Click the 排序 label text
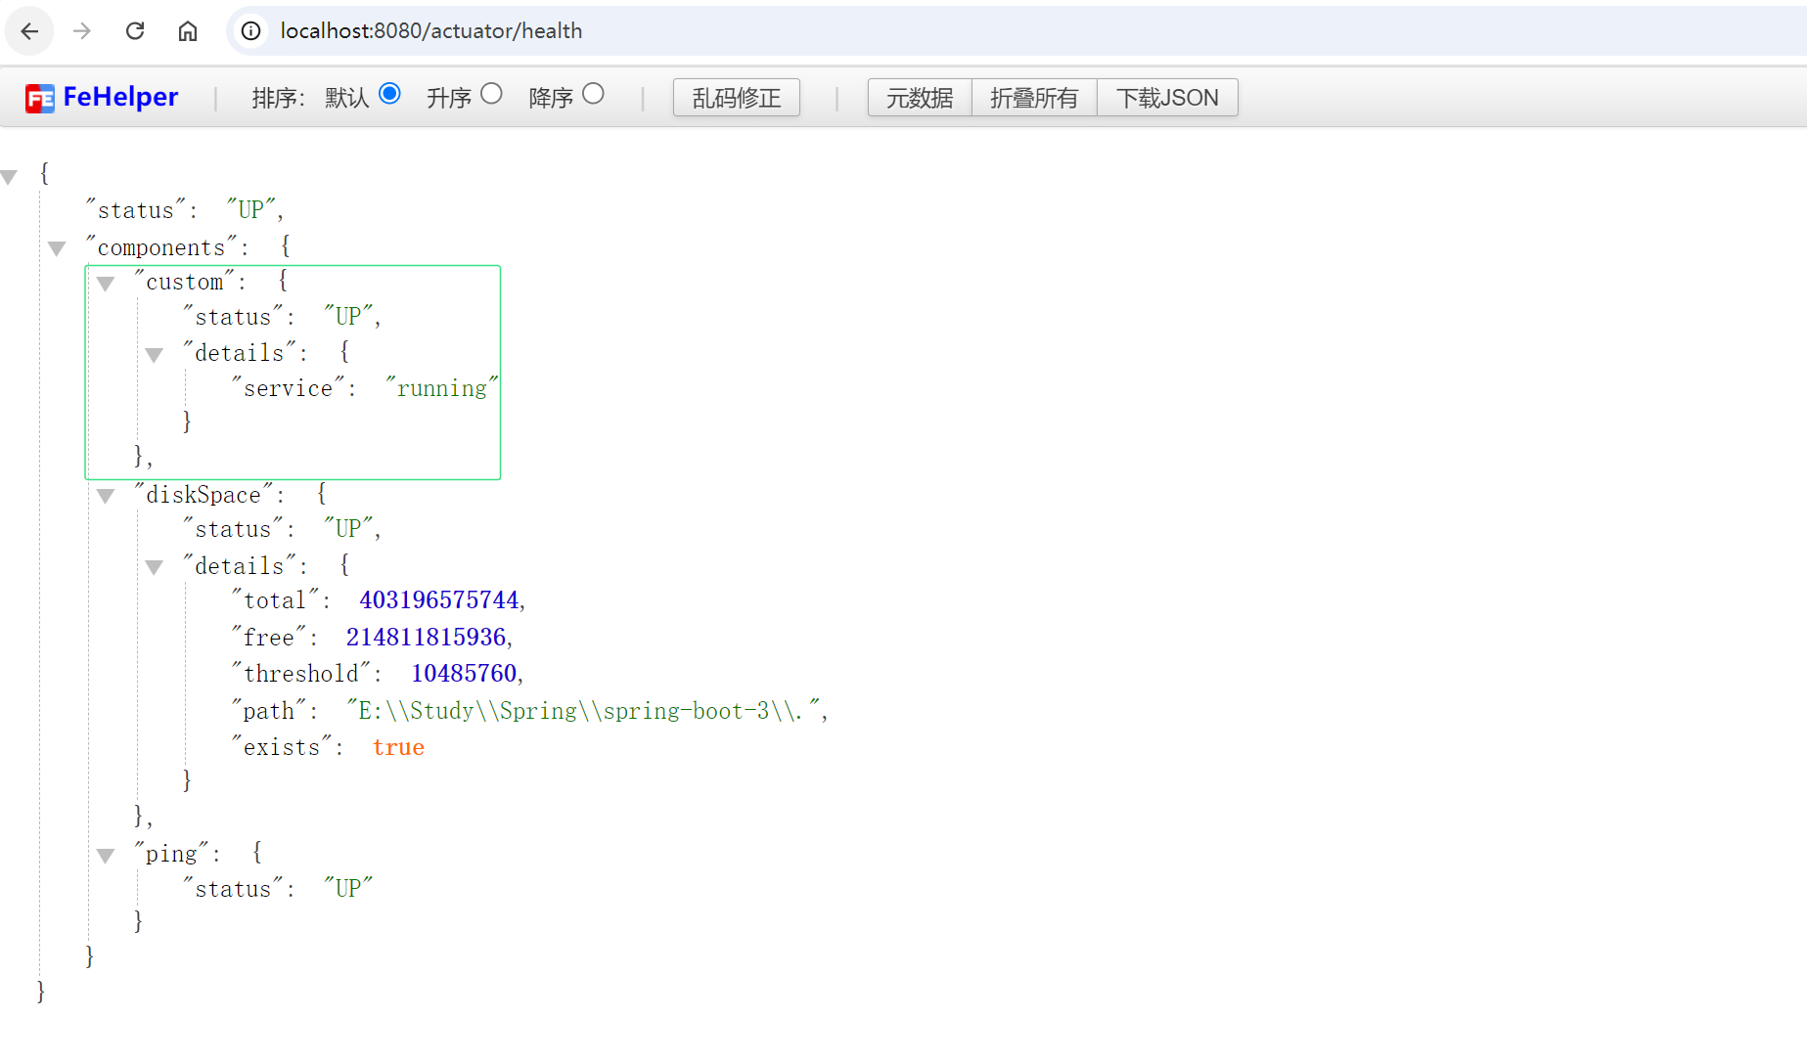 [x=278, y=98]
